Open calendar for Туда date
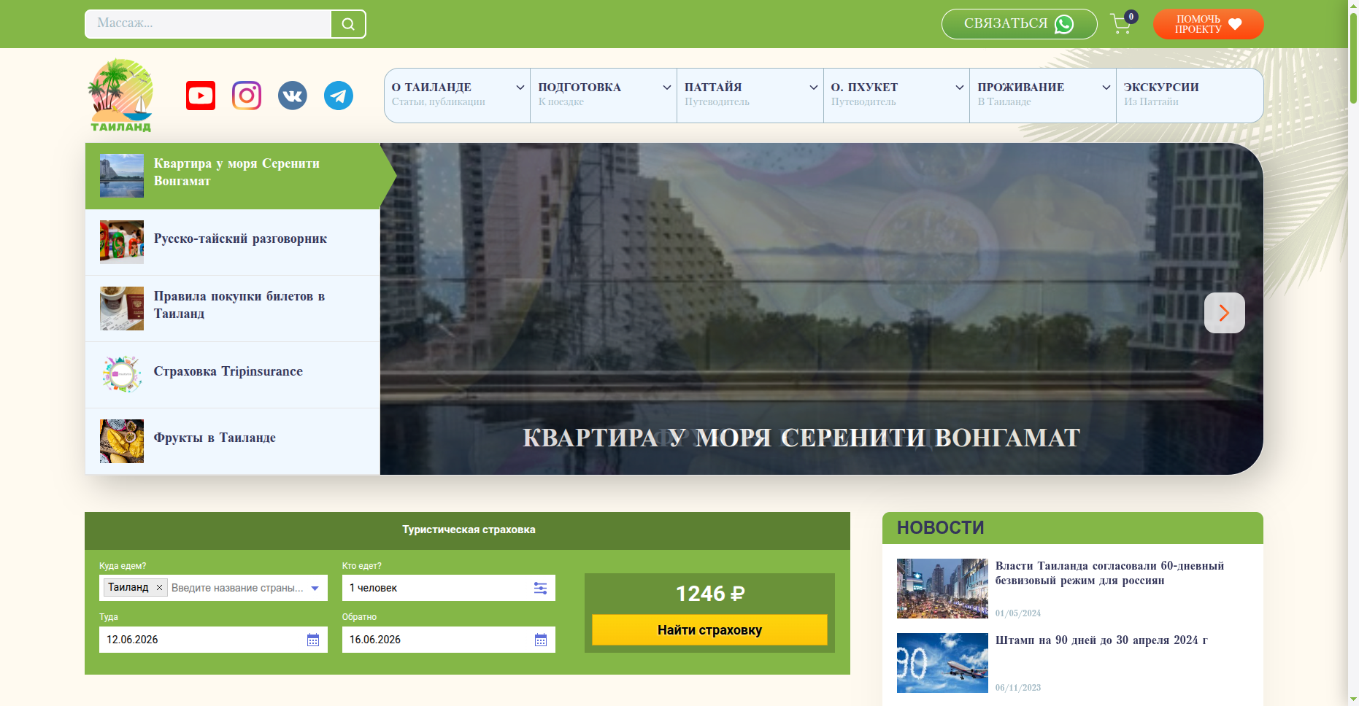1359x706 pixels. click(x=313, y=640)
